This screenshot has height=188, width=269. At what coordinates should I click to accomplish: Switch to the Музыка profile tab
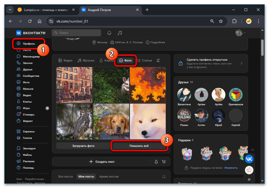click(86, 60)
